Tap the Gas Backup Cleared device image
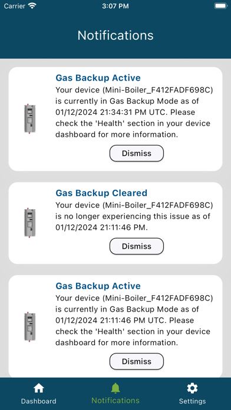The height and width of the screenshot is (410, 231). click(30, 223)
